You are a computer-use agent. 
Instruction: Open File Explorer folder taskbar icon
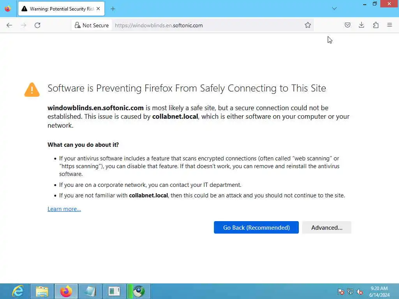coord(42,291)
